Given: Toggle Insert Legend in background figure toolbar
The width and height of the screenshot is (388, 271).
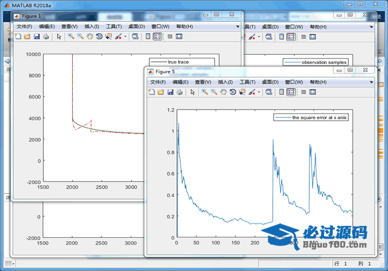Looking at the screenshot, I should click(x=291, y=37).
